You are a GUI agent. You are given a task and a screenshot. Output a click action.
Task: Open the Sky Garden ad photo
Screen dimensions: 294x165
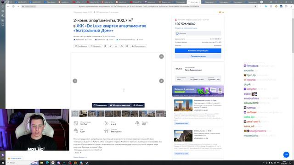[x=183, y=136]
